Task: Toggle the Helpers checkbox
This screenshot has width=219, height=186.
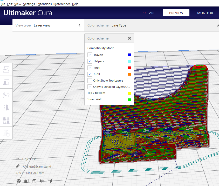Action: coord(90,61)
